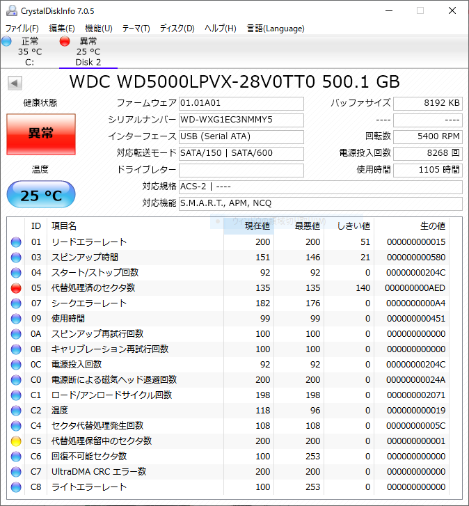This screenshot has width=469, height=506.
Task: Open the ファイル(F) menu
Action: pyautogui.click(x=22, y=29)
